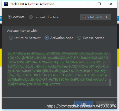Click Buy IntelliJ IDEA button
The image size is (119, 111).
pos(95,17)
